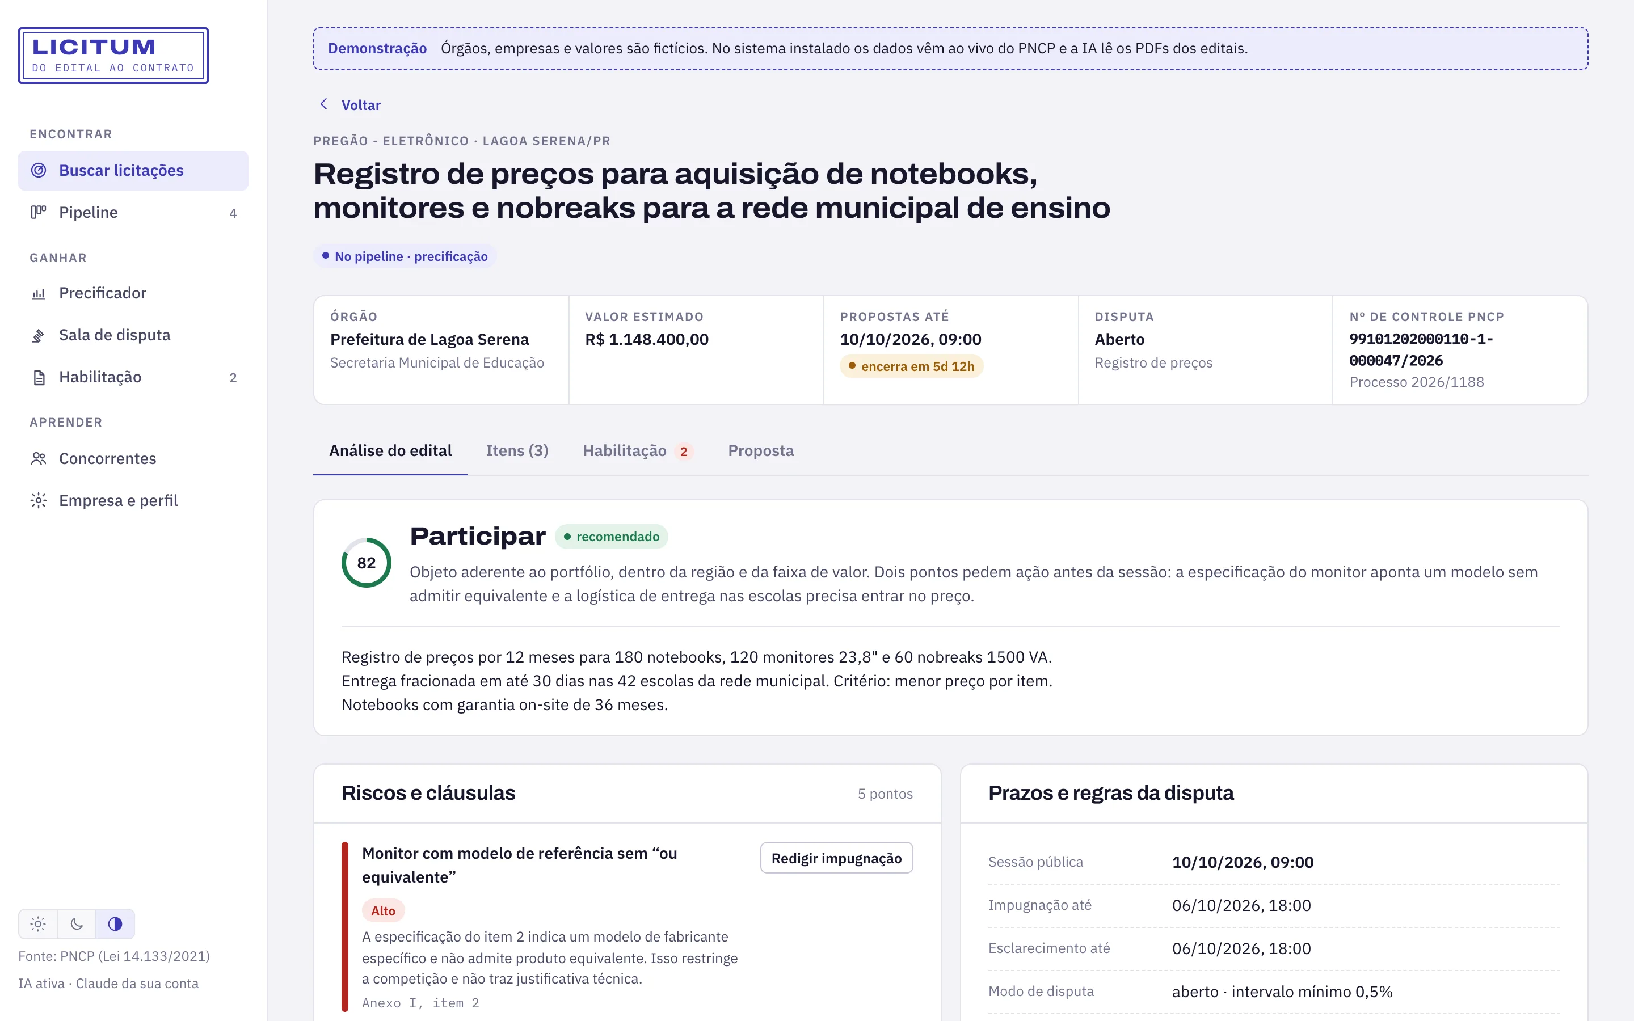Click 'Anexo I, item 2' reference text

pos(420,1003)
